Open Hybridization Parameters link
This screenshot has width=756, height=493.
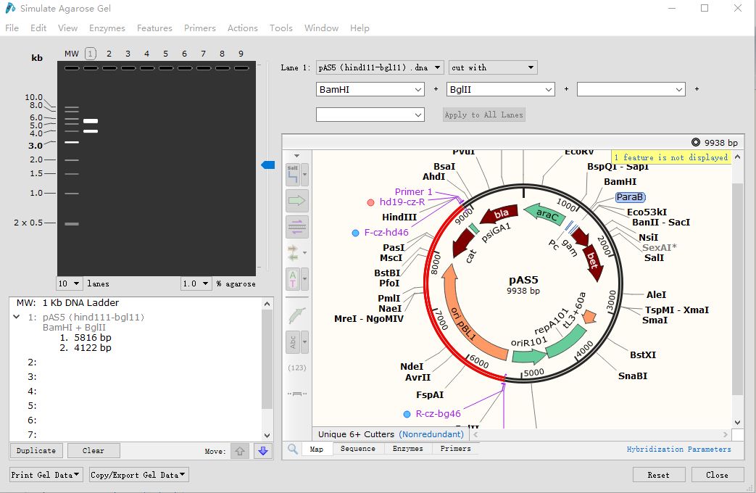679,449
